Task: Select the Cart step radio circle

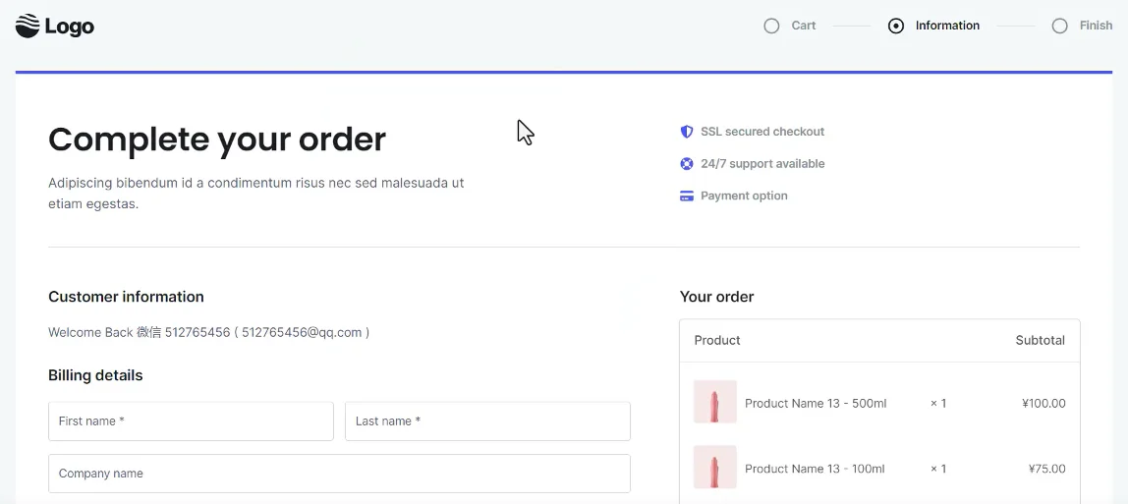Action: [x=771, y=27]
